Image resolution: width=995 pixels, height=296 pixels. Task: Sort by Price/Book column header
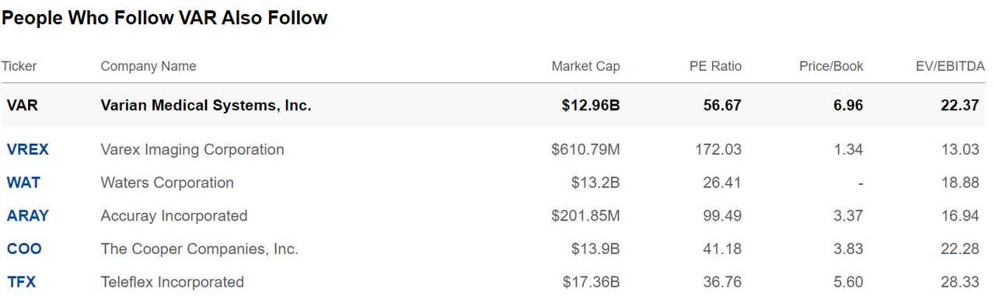point(831,66)
